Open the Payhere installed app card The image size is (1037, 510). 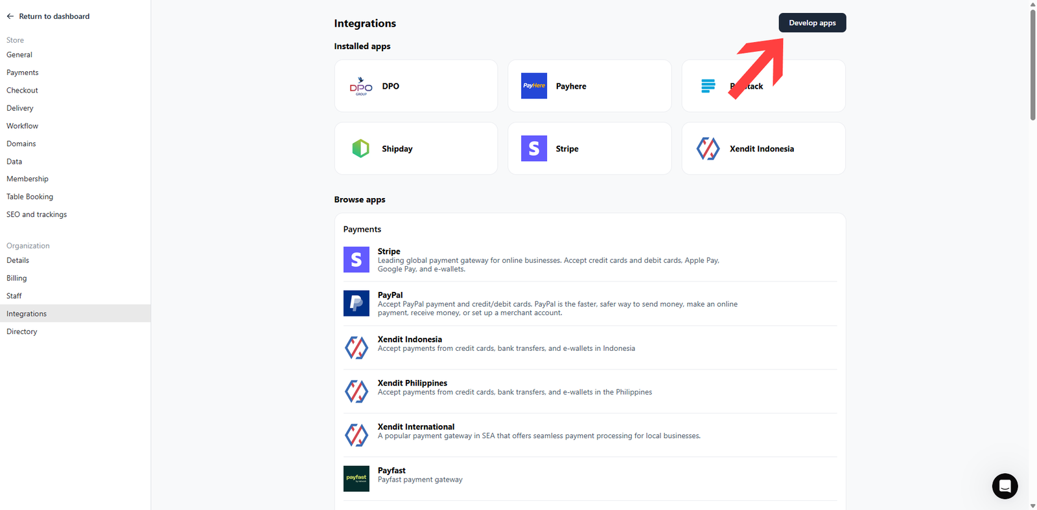[x=590, y=86]
